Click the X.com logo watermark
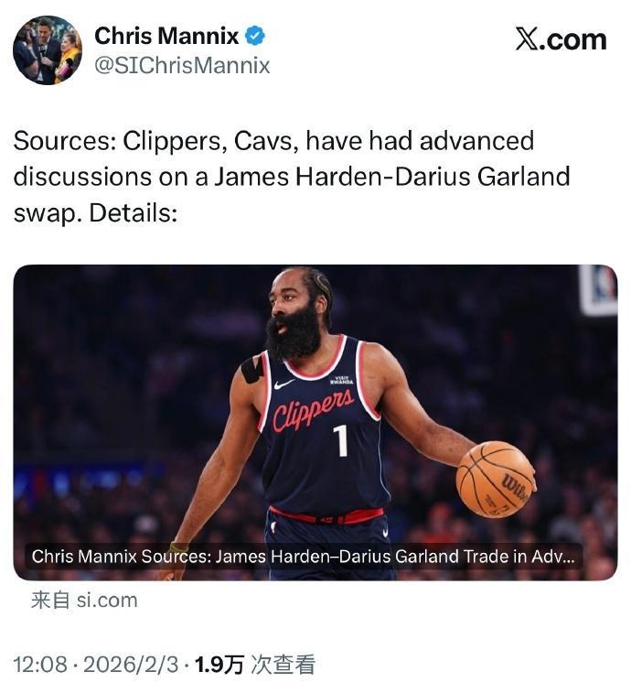Viewport: 631px width, 693px height. tap(561, 39)
